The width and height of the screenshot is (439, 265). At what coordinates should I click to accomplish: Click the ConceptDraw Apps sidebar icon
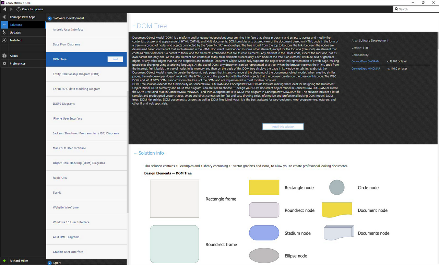coord(4,17)
